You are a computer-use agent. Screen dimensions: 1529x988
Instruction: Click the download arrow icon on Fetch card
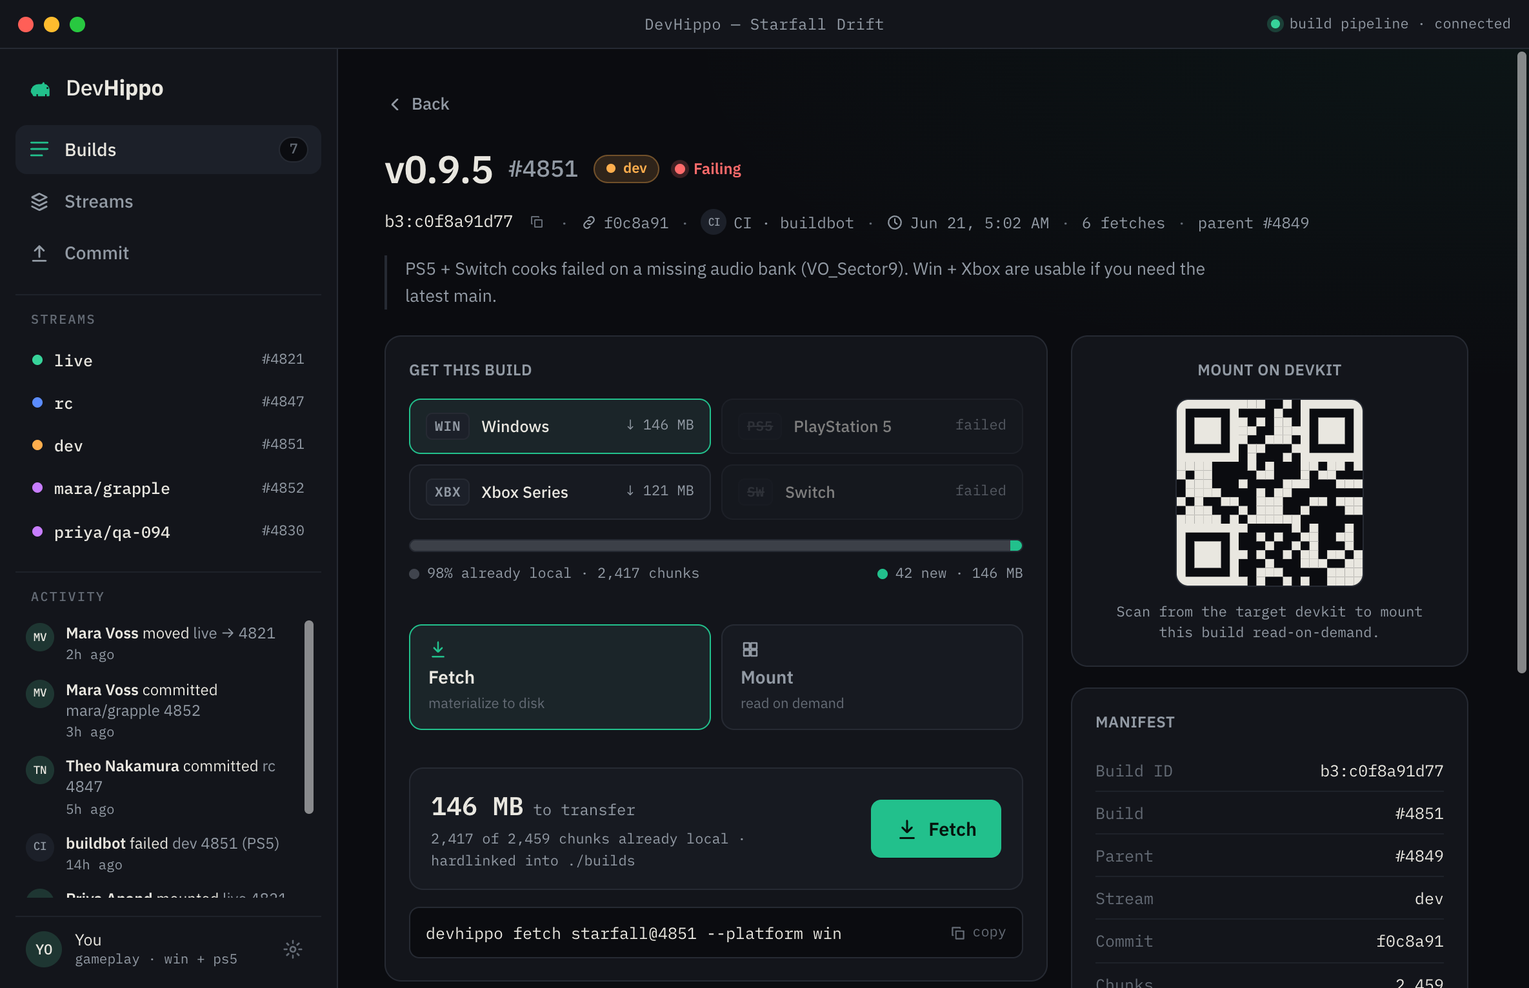point(438,649)
